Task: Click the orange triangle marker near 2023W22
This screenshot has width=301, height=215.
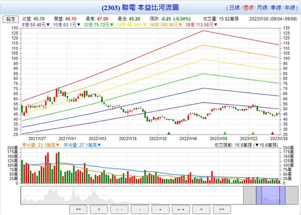Action: tap(253, 134)
